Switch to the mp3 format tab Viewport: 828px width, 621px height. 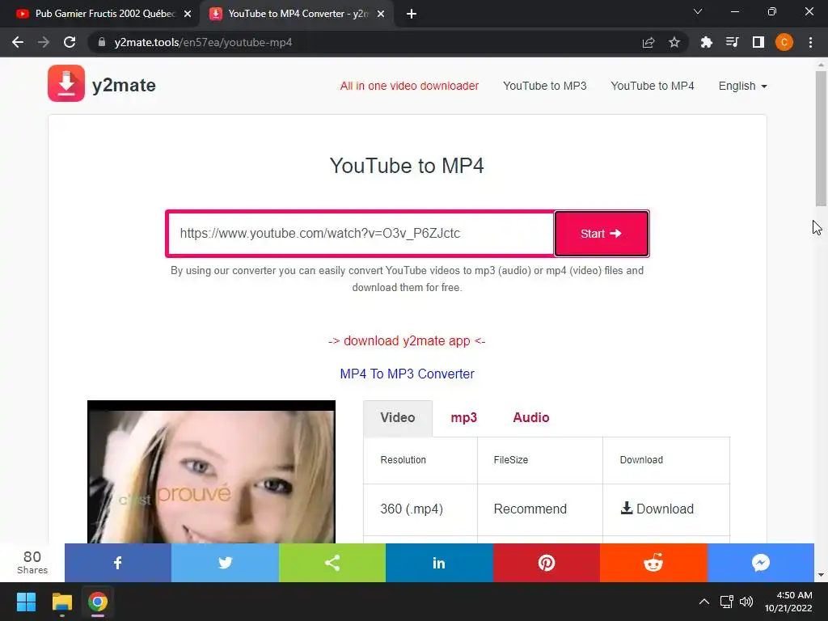[463, 418]
